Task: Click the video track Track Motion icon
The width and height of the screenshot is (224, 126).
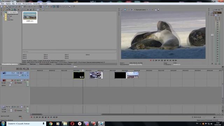Action: click(x=15, y=73)
